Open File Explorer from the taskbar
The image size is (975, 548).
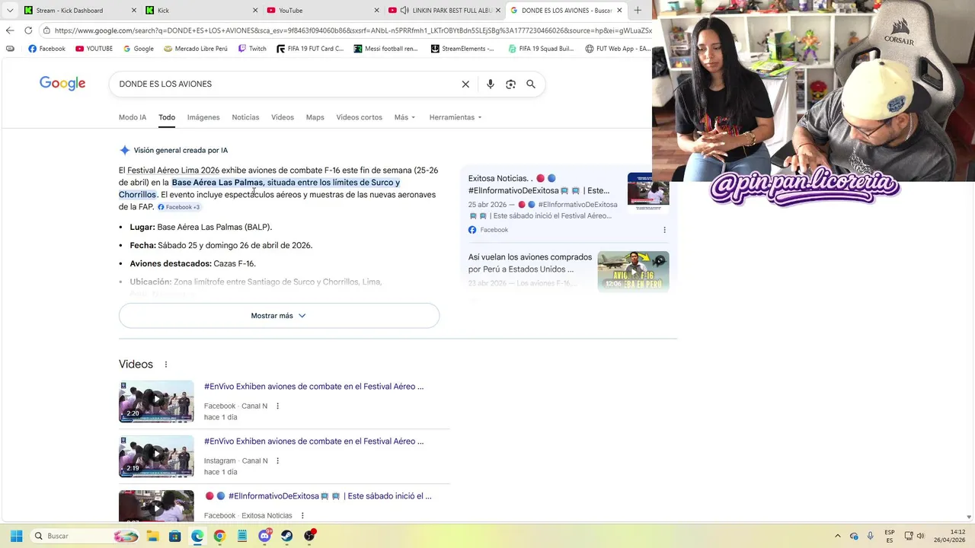[152, 536]
